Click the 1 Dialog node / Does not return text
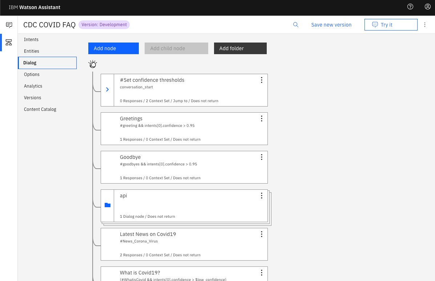The image size is (435, 281). (x=147, y=217)
